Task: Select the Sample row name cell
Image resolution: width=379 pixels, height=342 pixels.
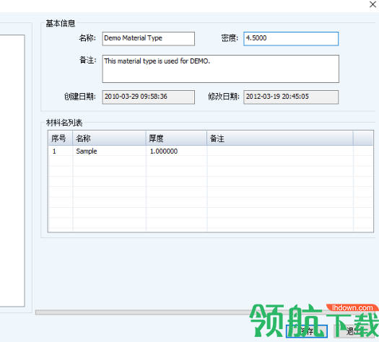Action: (x=109, y=152)
